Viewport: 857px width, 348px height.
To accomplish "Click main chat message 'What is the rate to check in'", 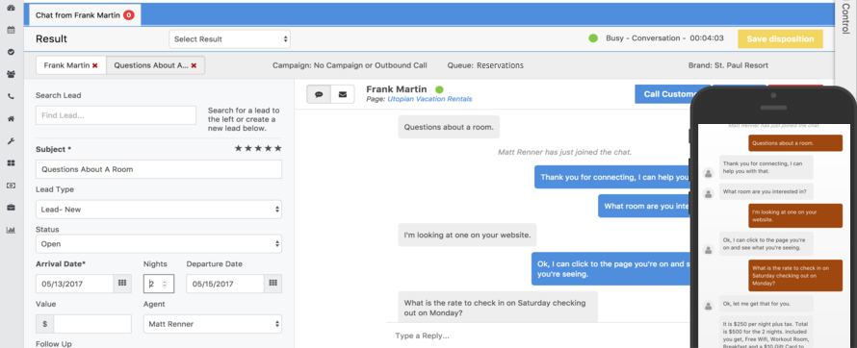I will click(x=498, y=308).
